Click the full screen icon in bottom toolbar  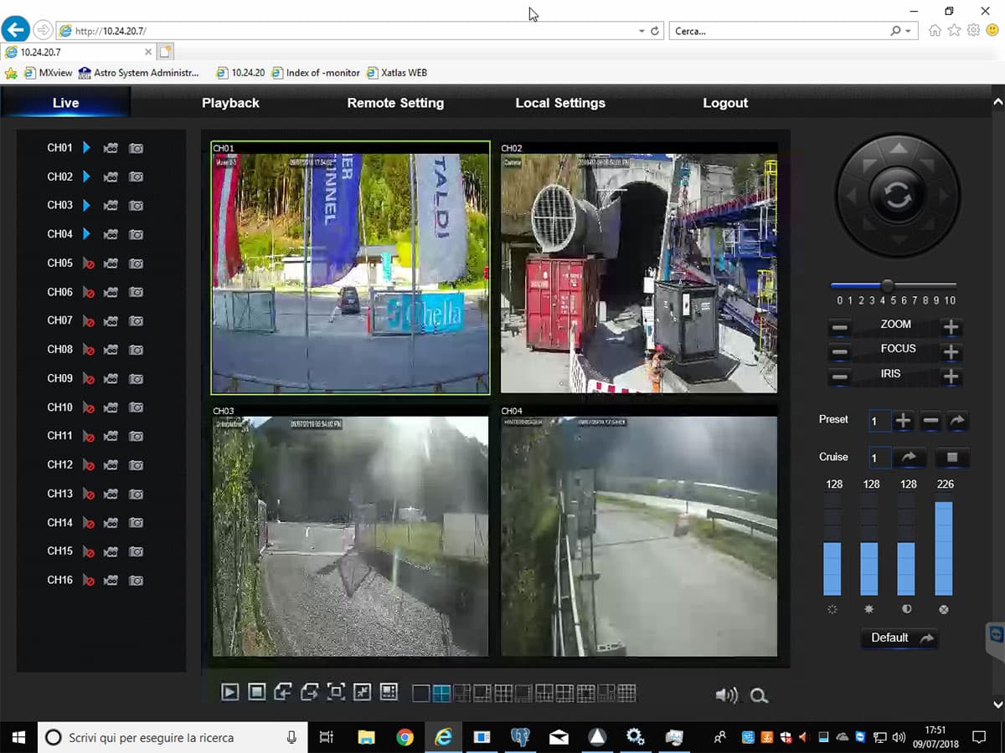coord(336,692)
